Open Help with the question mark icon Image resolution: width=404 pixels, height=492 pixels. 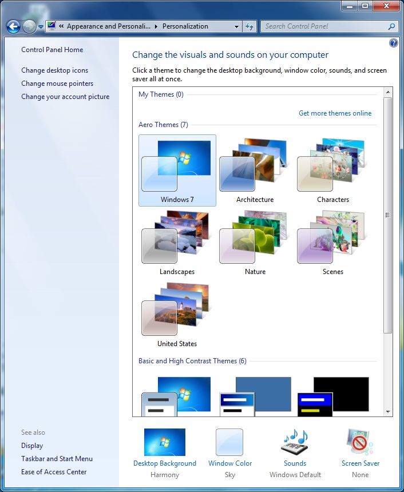[x=393, y=43]
